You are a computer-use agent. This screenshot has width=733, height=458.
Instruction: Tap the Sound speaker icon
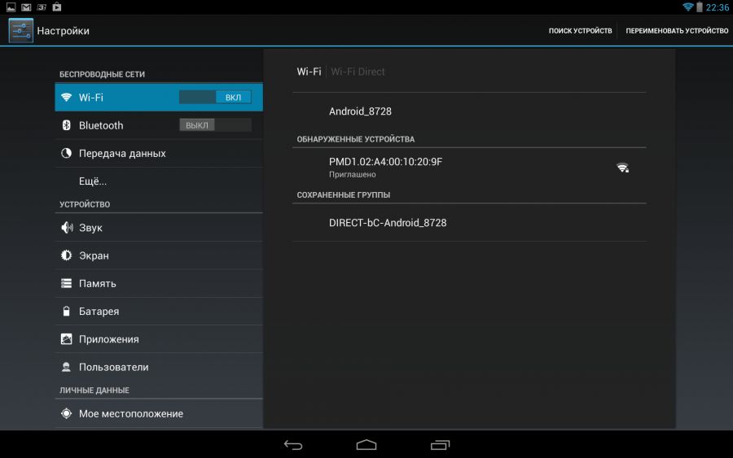click(x=67, y=228)
